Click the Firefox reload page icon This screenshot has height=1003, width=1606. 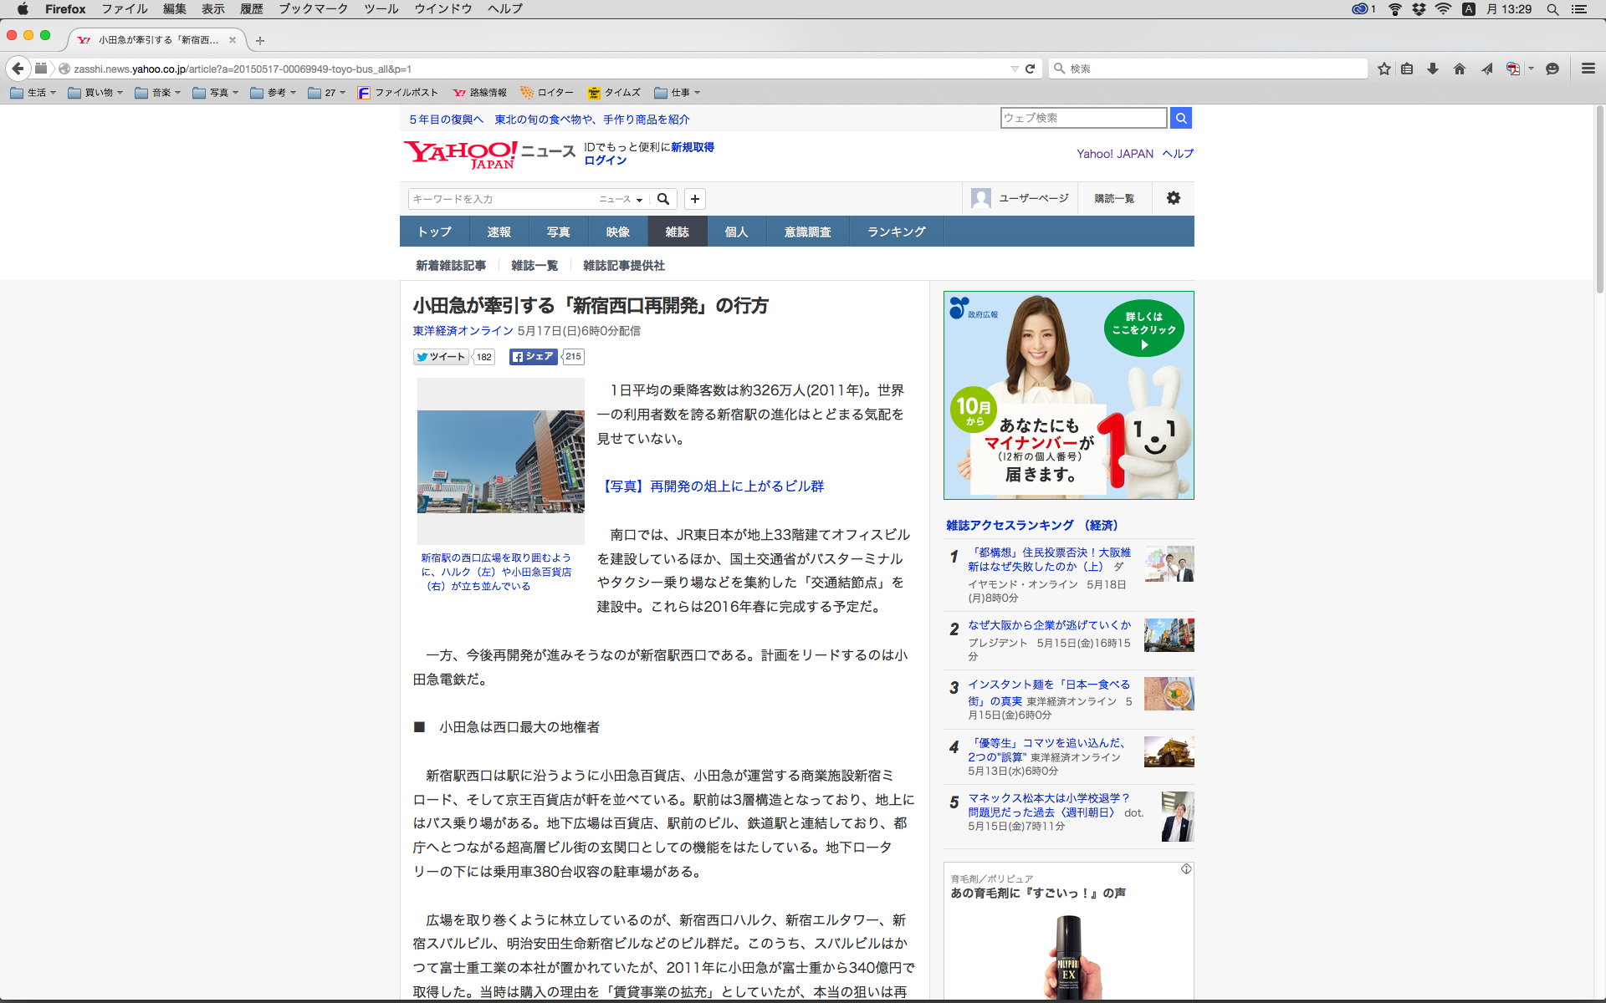click(x=1030, y=69)
